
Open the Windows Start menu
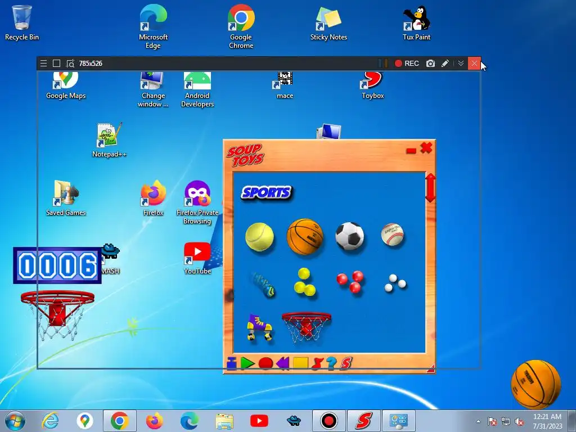point(15,421)
